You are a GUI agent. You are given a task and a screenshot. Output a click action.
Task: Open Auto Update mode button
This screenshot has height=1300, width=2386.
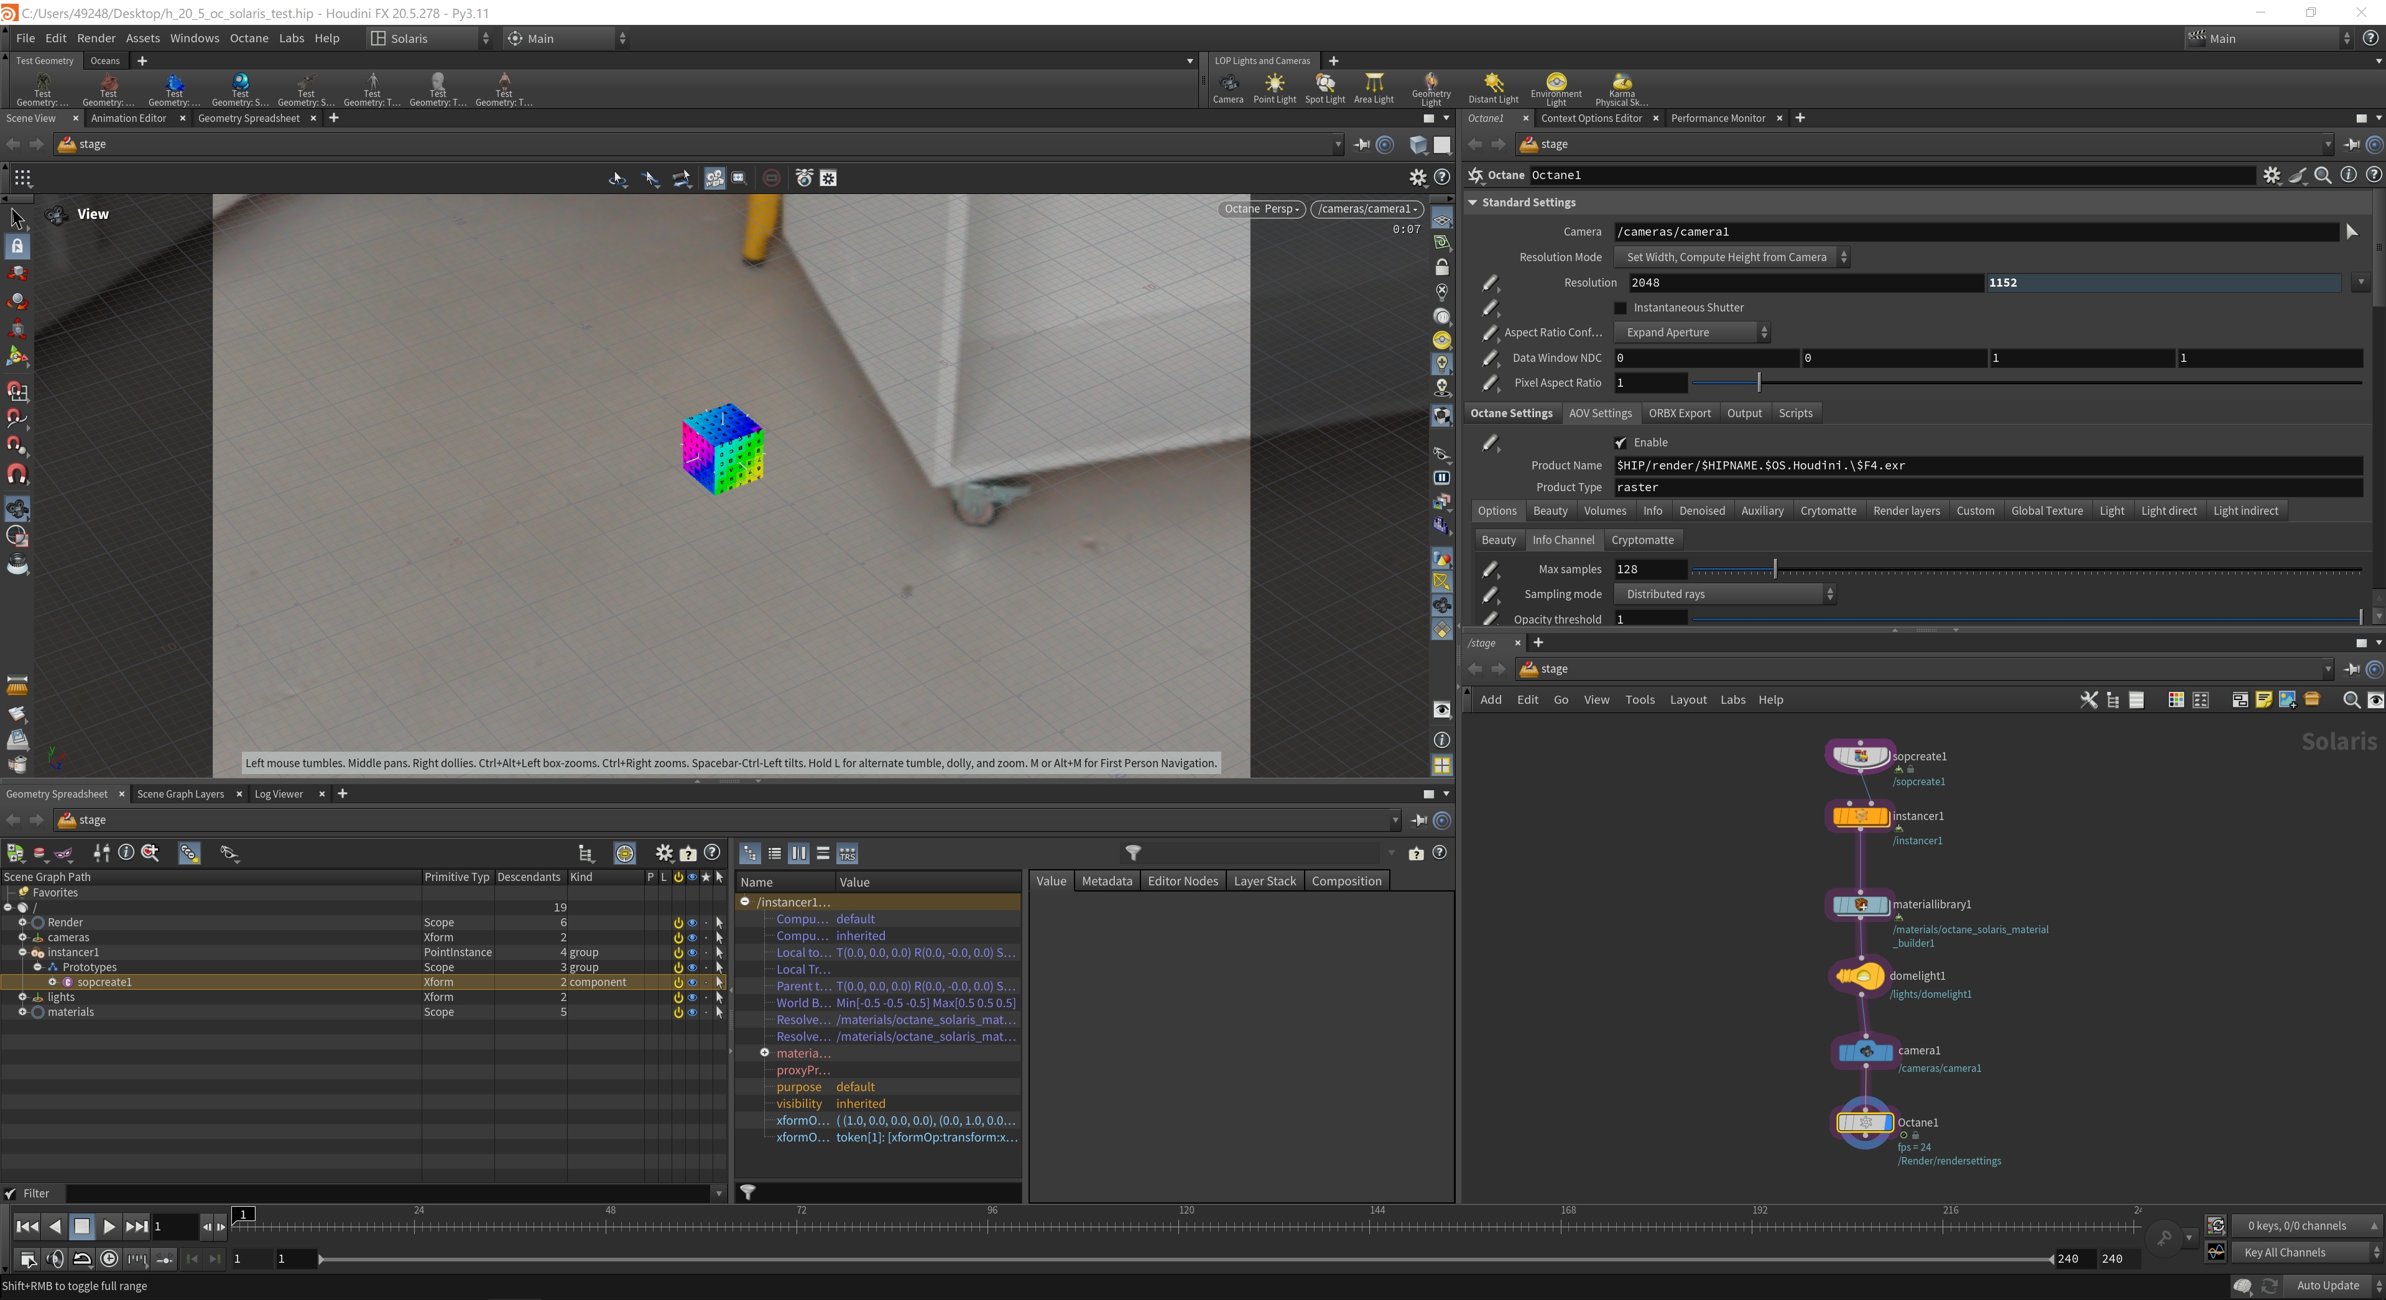(x=2328, y=1286)
